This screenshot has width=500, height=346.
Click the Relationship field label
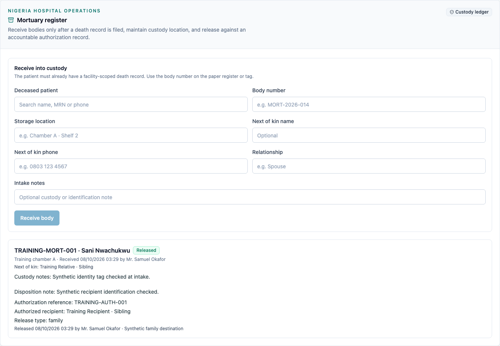267,152
